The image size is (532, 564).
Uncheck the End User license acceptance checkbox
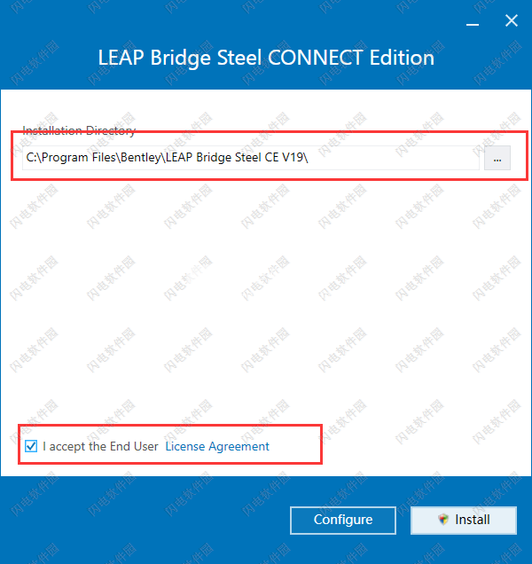(x=31, y=446)
